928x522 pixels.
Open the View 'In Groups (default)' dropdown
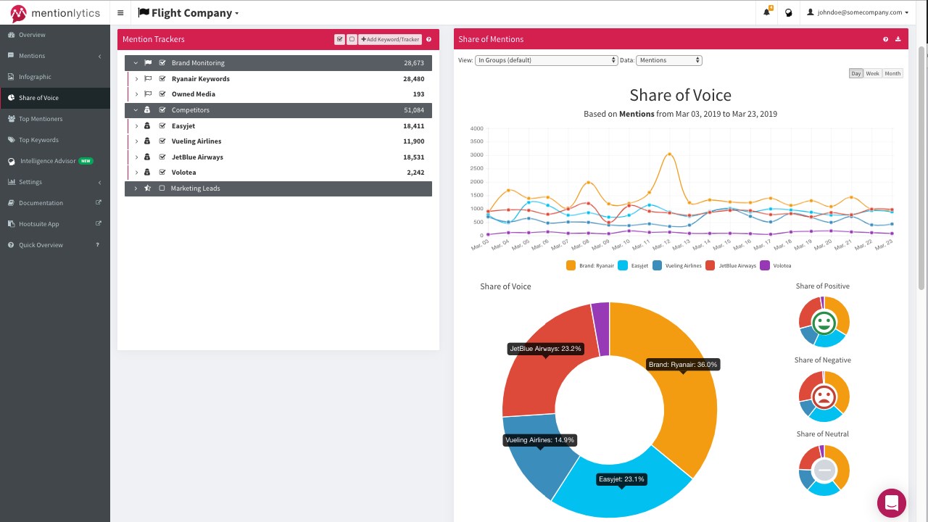[x=546, y=60]
